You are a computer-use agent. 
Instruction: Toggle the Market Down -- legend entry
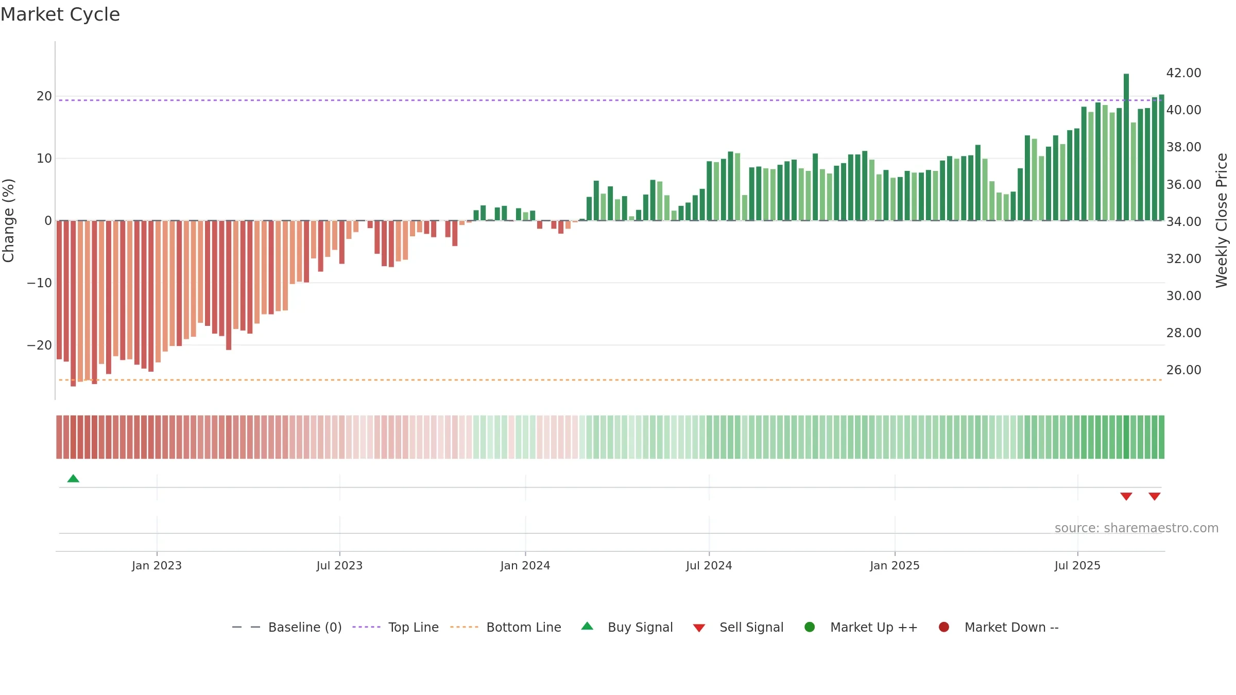999,627
